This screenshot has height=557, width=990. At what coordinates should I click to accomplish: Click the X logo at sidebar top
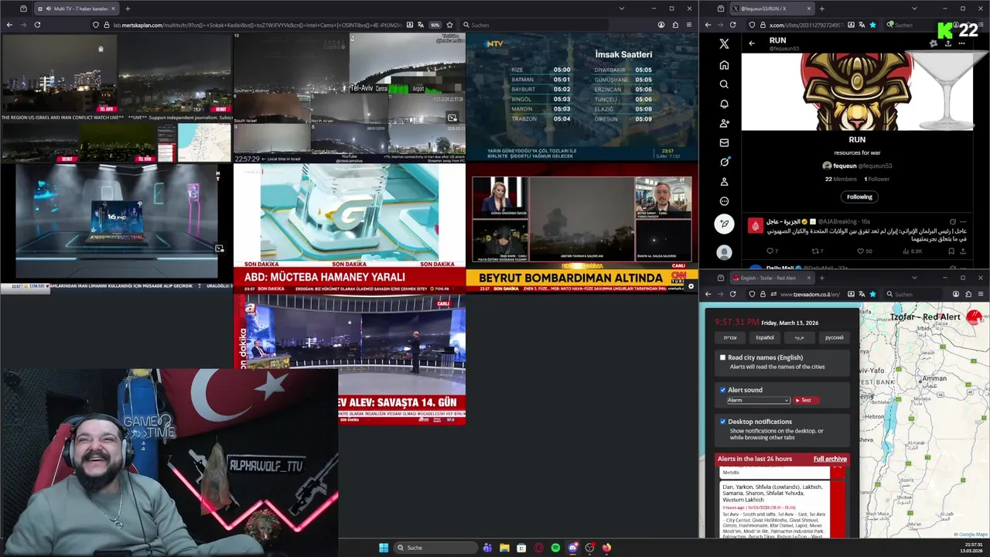pyautogui.click(x=724, y=44)
